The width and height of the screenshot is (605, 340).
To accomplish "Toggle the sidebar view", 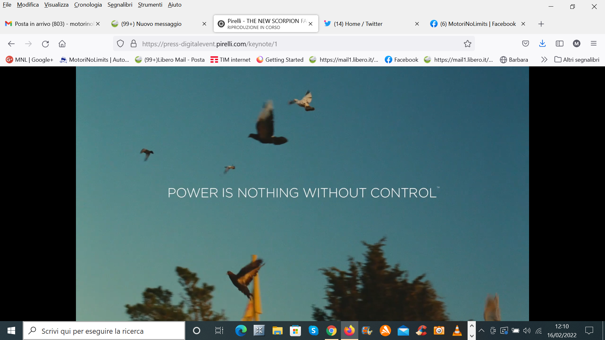I will tap(560, 44).
